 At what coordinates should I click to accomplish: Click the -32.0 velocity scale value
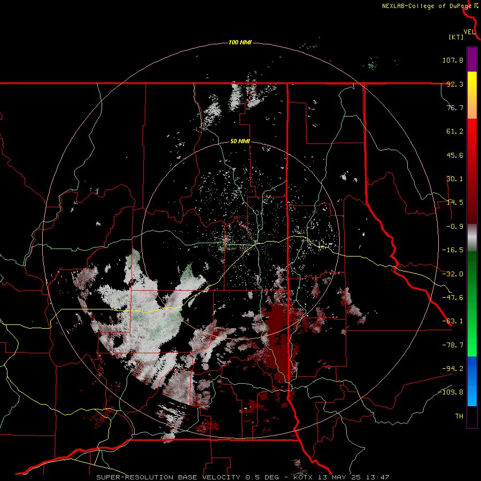pos(453,274)
